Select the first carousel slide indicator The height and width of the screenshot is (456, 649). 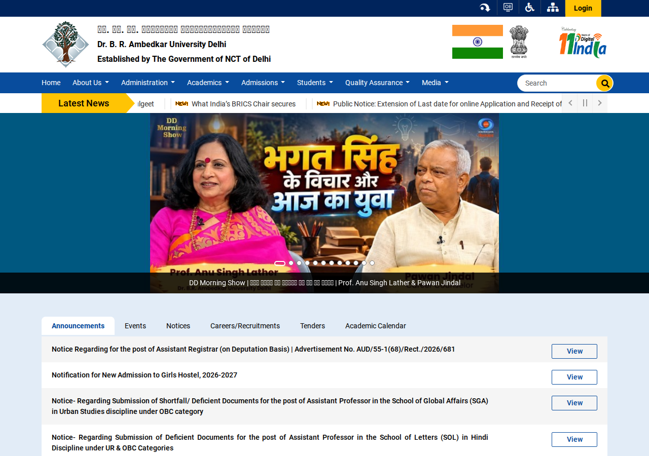pyautogui.click(x=280, y=263)
